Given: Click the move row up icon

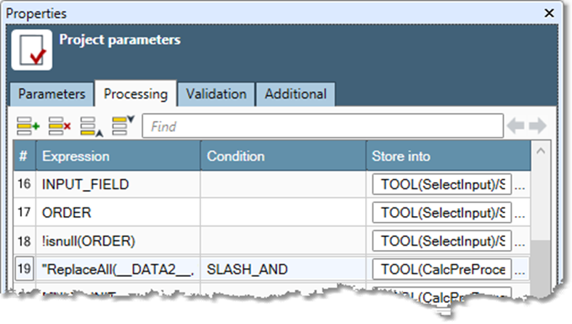Looking at the screenshot, I should click(x=89, y=126).
